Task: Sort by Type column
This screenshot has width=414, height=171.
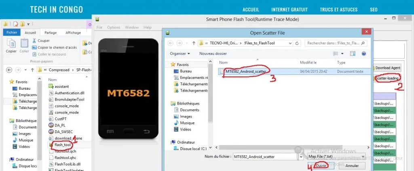Action: coord(341,62)
